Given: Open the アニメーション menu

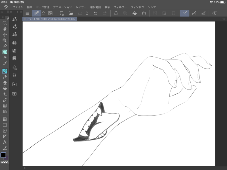Looking at the screenshot, I should click(62, 7).
